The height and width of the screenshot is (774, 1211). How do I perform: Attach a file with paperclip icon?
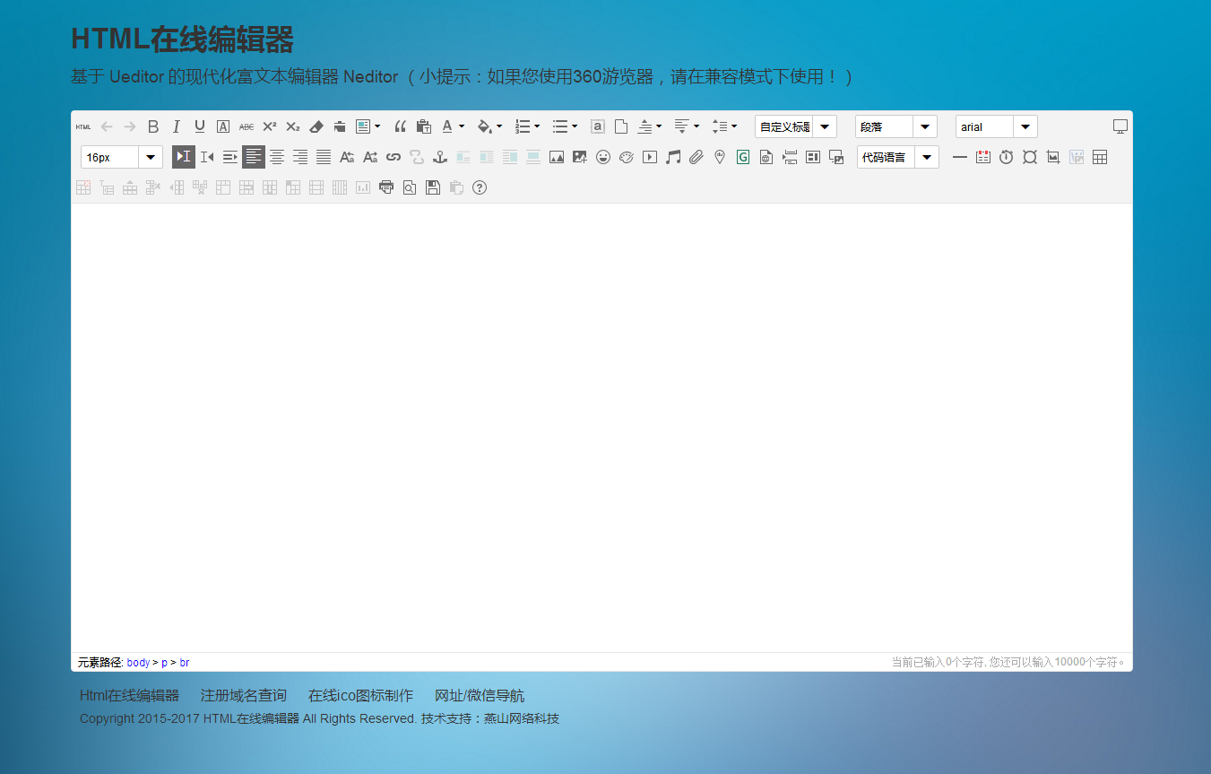pos(696,157)
